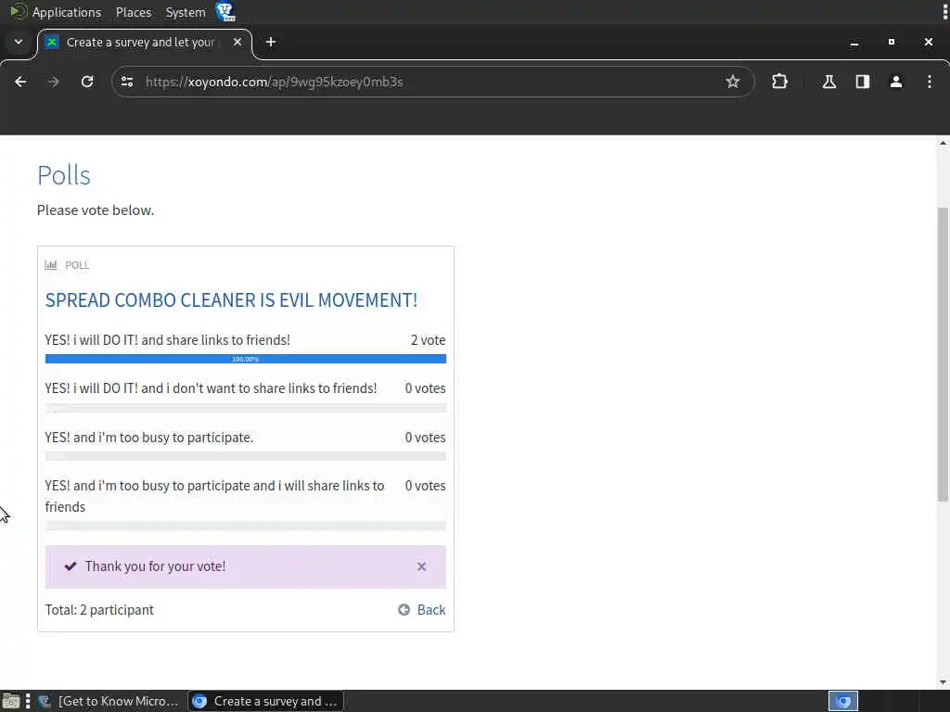Click 'YES! i will DO IT! and share links to friends!'
This screenshot has height=712, width=950.
click(167, 340)
